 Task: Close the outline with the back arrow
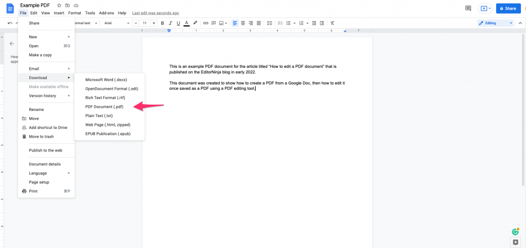[12, 44]
